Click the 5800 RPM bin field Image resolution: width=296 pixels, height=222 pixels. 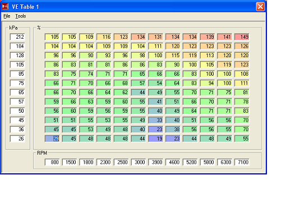(207, 162)
